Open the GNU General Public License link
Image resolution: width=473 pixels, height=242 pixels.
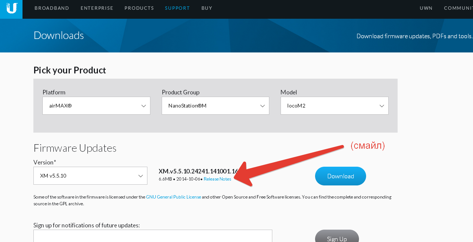(173, 197)
